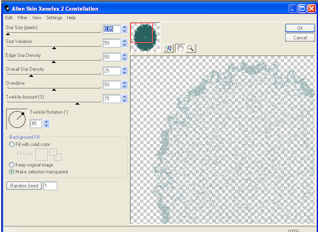This screenshot has height=232, width=318.
Task: Click the foreground/background color picker squares
Action: point(56,154)
